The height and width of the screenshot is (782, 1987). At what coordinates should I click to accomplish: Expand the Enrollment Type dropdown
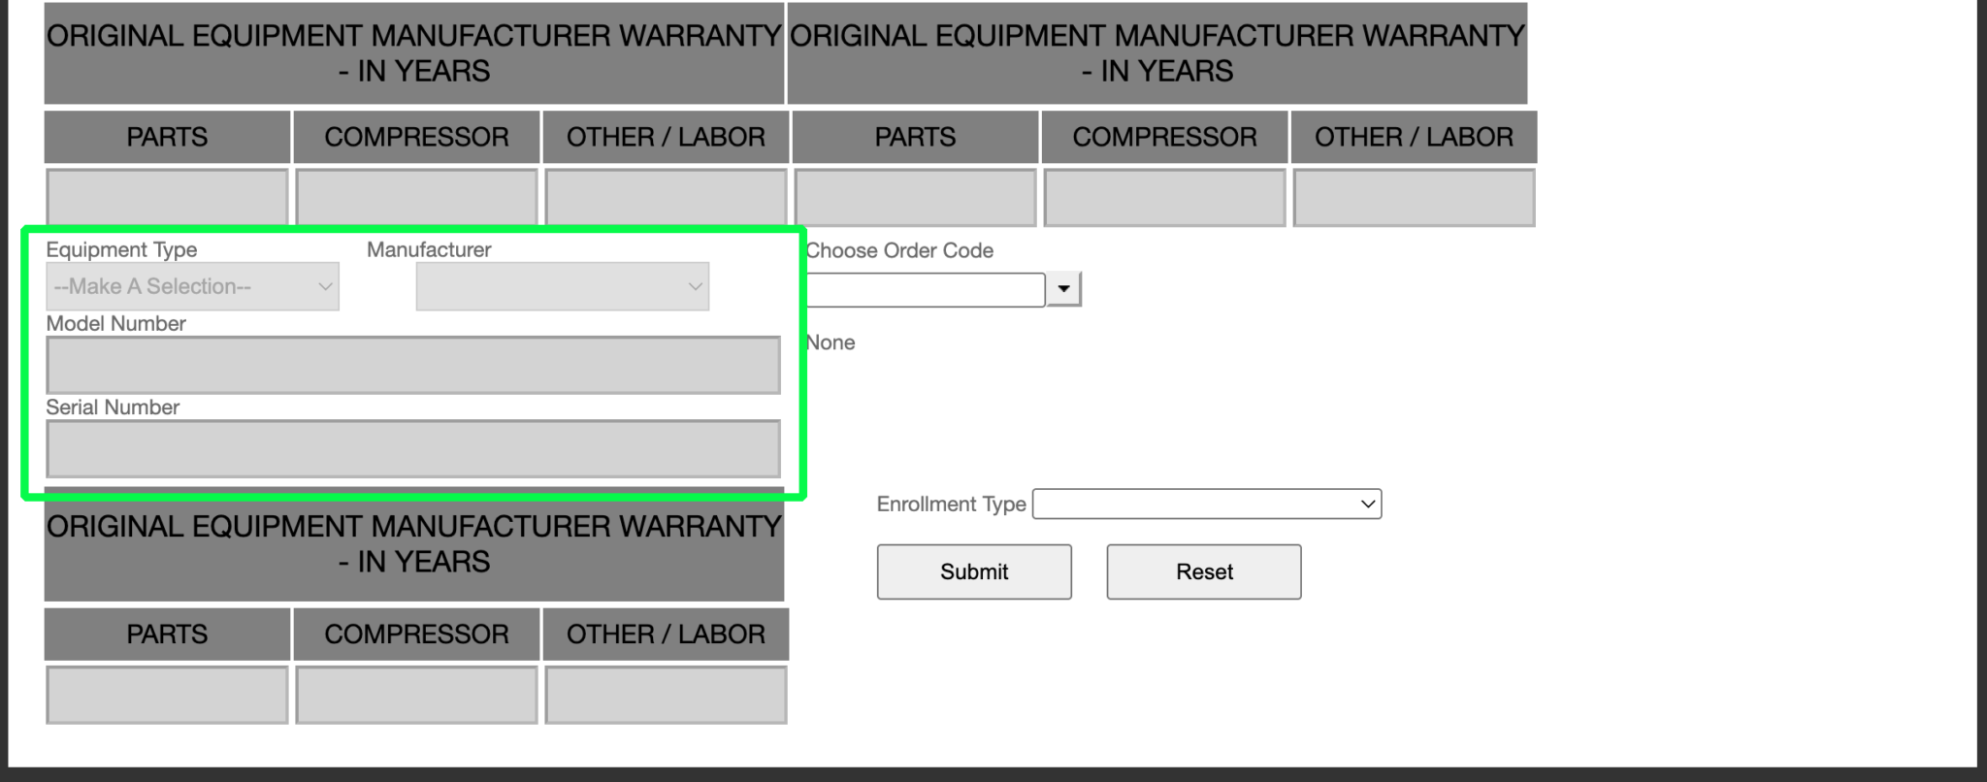pos(1206,505)
